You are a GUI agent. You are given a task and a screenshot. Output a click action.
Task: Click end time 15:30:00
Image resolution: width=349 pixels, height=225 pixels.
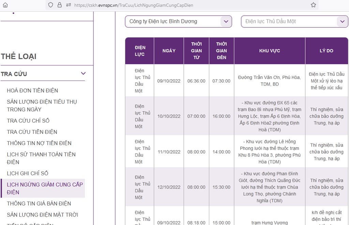pyautogui.click(x=222, y=187)
